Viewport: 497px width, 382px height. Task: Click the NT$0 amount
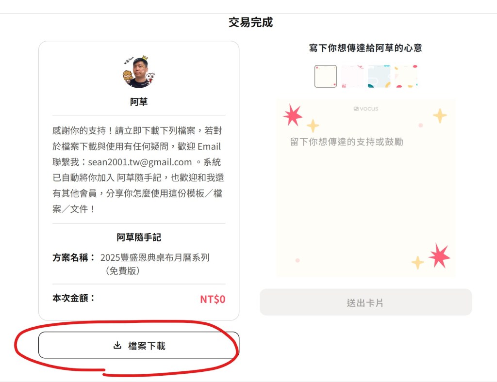[213, 299]
